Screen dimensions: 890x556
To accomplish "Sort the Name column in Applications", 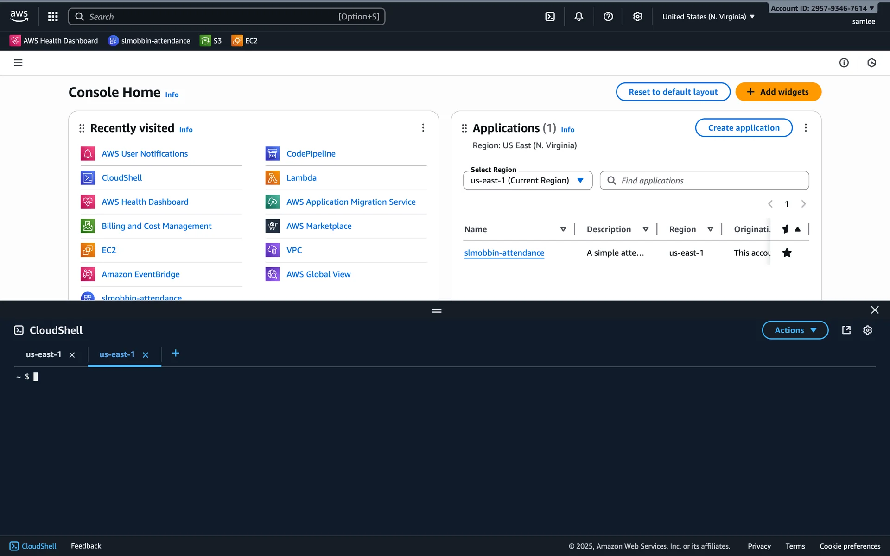I will pyautogui.click(x=563, y=229).
